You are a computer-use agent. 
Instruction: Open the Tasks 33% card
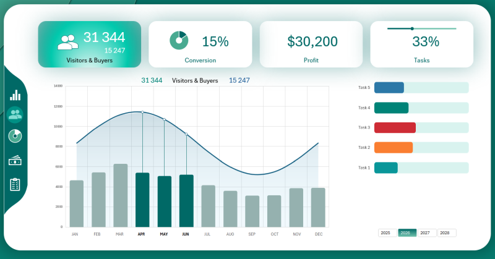click(422, 44)
